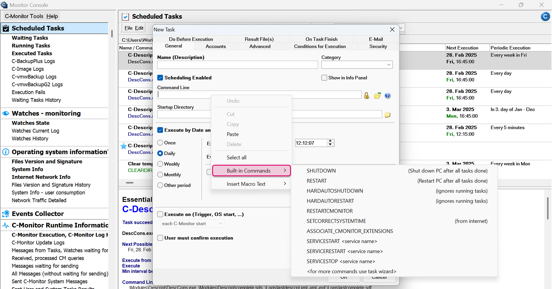Open the Do Before Execution tab
Screen dimensions: 552x289
[191, 39]
